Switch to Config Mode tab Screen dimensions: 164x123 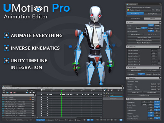tap(152, 14)
